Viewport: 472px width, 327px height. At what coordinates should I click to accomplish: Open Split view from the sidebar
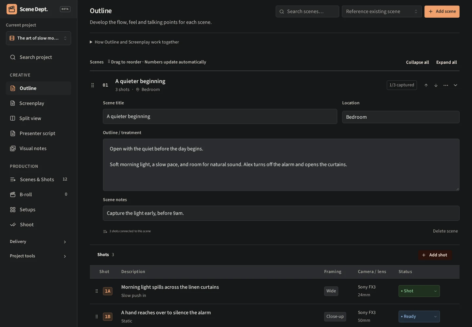tap(38, 118)
